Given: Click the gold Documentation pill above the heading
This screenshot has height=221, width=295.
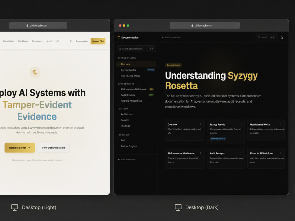Looking at the screenshot, I should (173, 65).
